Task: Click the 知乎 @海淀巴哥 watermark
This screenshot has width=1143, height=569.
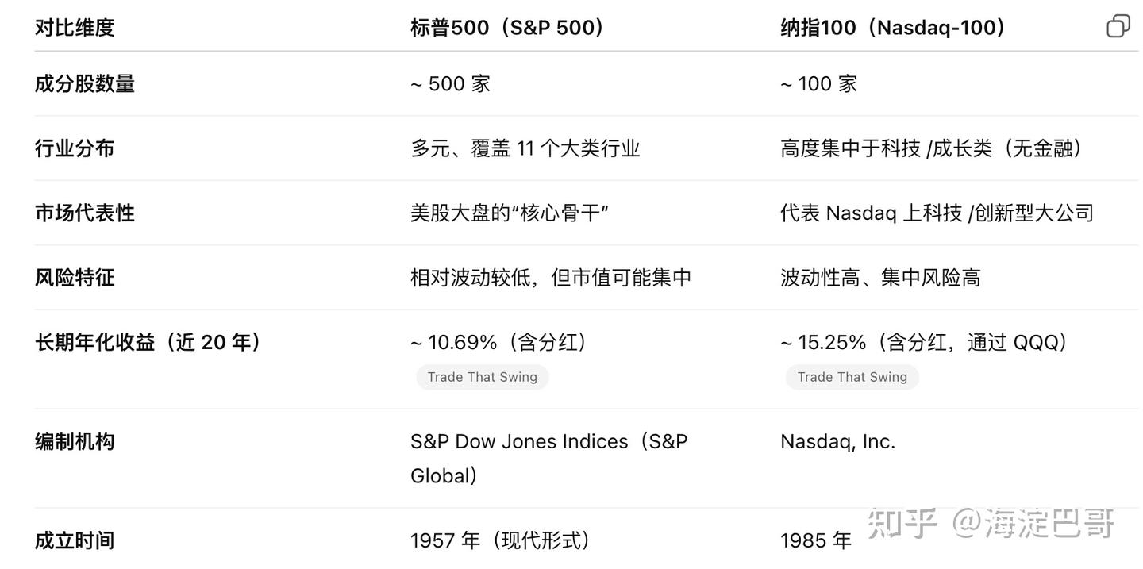Action: [991, 524]
